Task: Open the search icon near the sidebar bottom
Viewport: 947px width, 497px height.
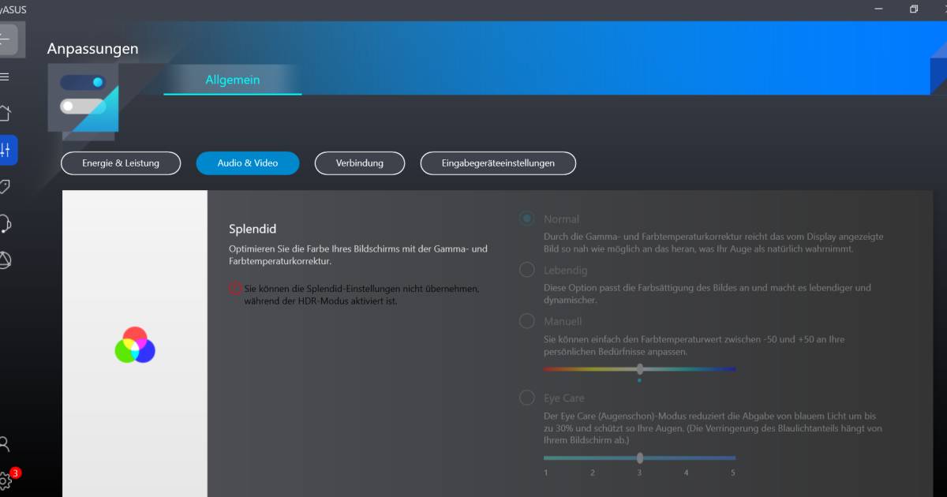Action: pos(7,443)
